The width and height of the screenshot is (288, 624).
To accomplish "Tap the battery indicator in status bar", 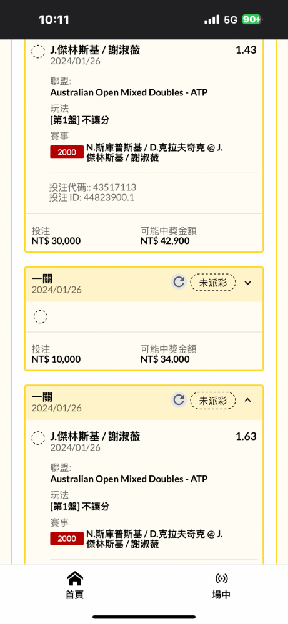I will pyautogui.click(x=252, y=19).
